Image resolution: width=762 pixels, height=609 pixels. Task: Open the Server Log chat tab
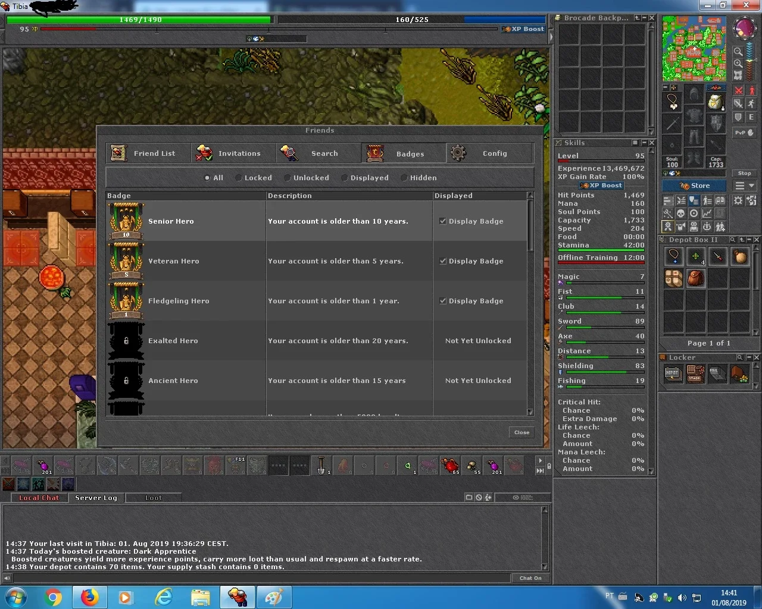coord(96,498)
